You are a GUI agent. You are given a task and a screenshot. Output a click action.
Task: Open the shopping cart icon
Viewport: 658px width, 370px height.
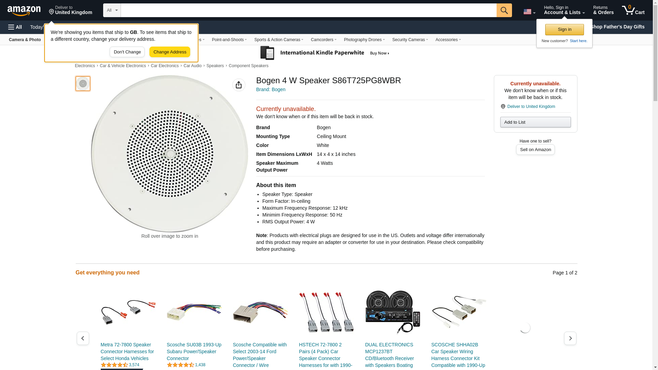point(633,10)
